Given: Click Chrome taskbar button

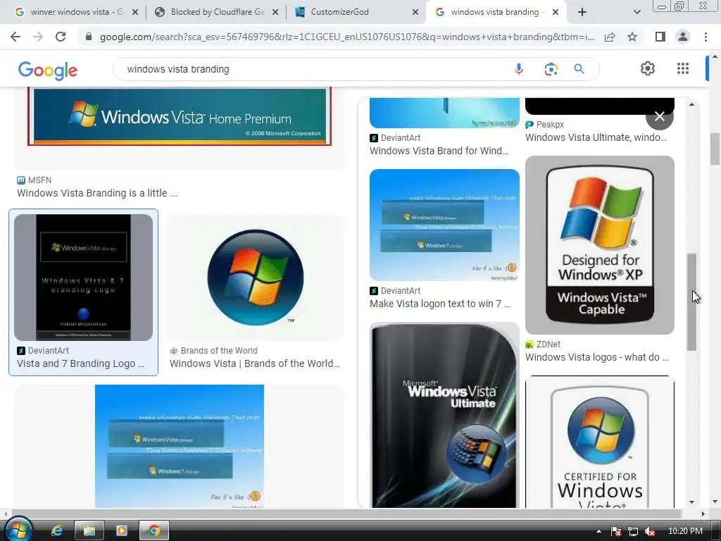Looking at the screenshot, I should 154,531.
